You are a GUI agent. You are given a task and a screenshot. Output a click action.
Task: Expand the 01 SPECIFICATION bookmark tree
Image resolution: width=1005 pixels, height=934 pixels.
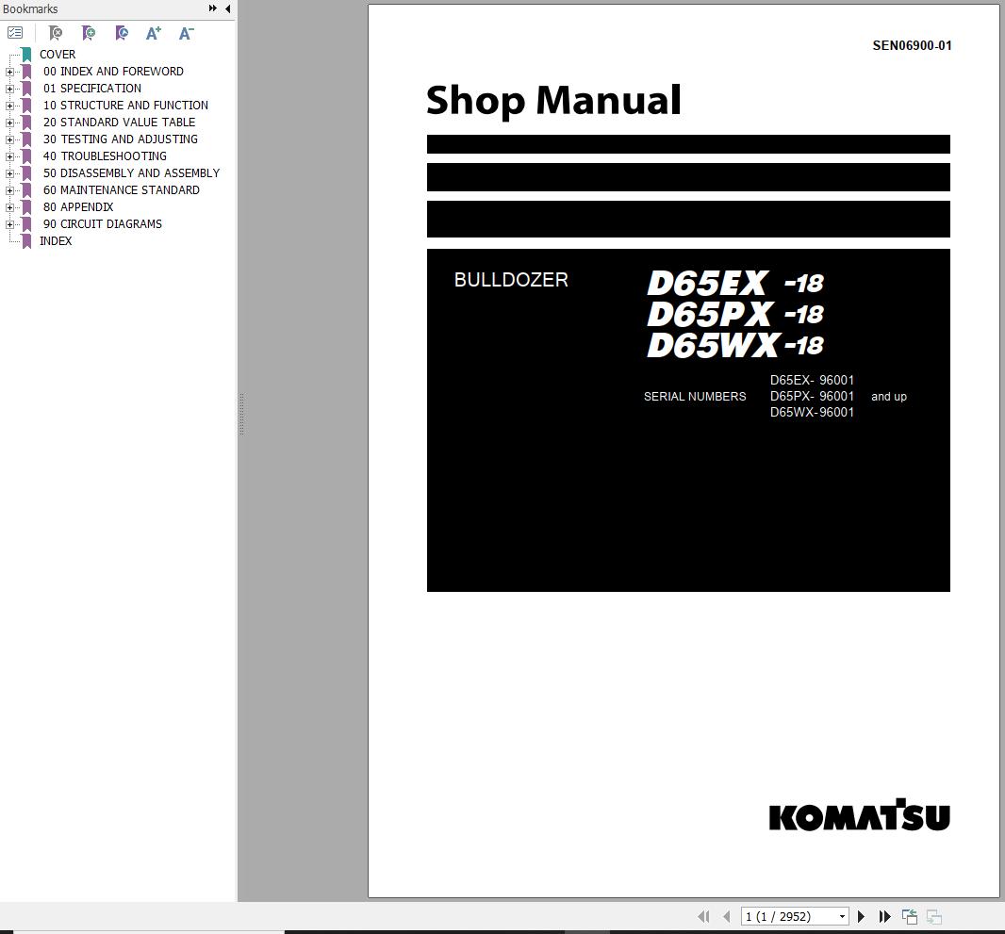coord(9,88)
